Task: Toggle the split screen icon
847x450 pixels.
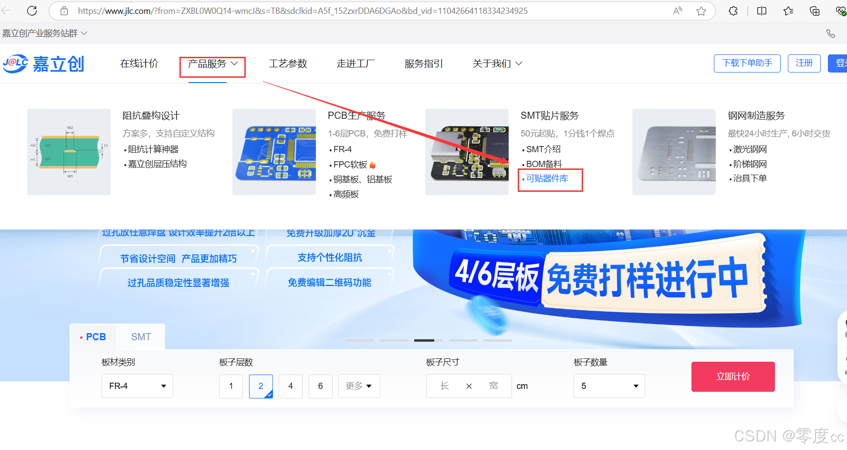Action: click(x=762, y=10)
